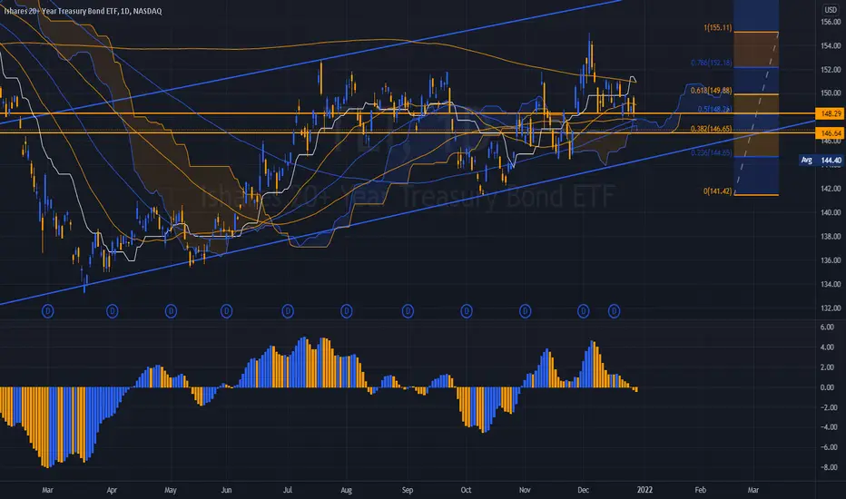This screenshot has height=499, width=846.
Task: Select the 146.64 price label
Action: coord(830,132)
